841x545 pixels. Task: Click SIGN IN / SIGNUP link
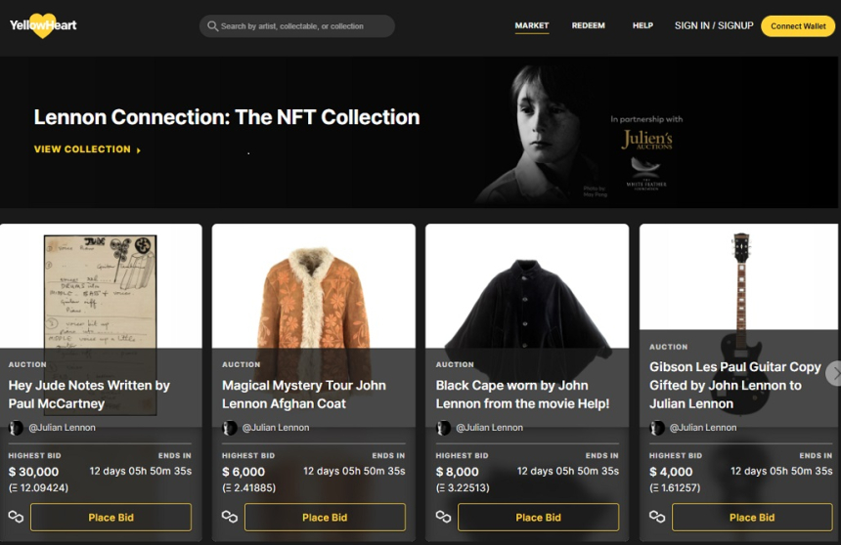pos(714,25)
